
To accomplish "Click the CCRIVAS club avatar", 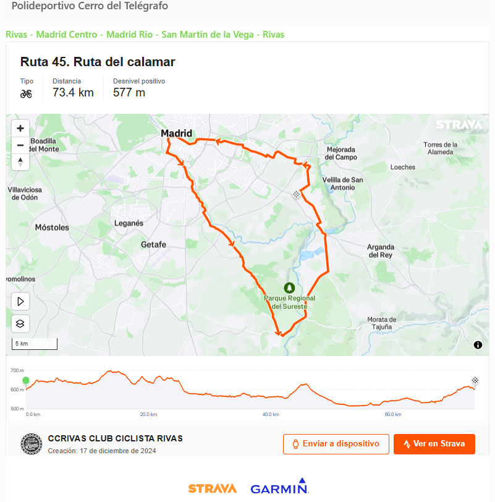I will pyautogui.click(x=31, y=444).
